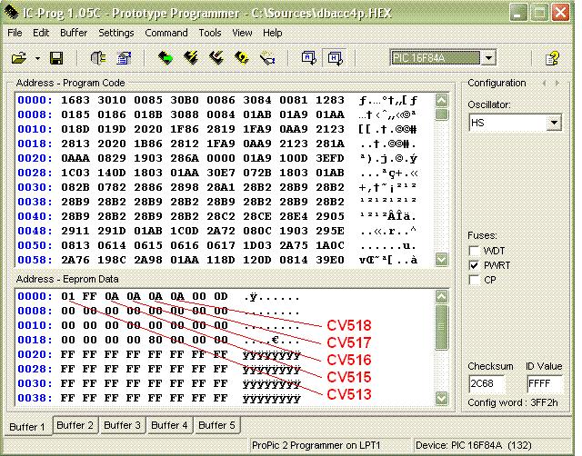The width and height of the screenshot is (582, 456).
Task: Select program code word 2905
Action: coord(330,216)
